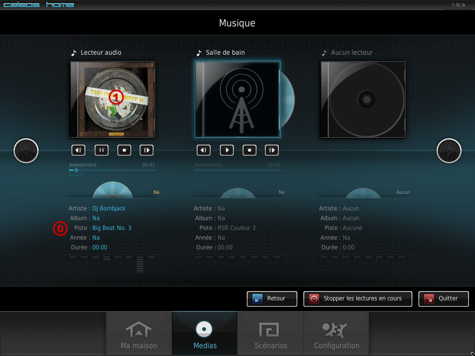This screenshot has width=475, height=356.
Task: Click the volume disc under Salle de bain
Action: [x=238, y=193]
